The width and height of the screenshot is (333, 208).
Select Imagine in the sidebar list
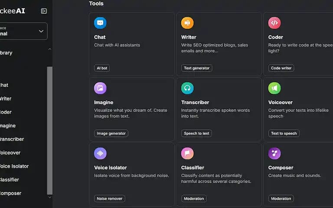pyautogui.click(x=8, y=126)
